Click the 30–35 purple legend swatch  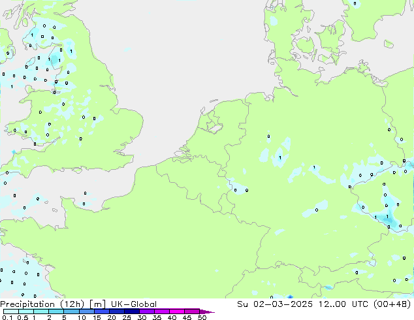pyautogui.click(x=146, y=312)
